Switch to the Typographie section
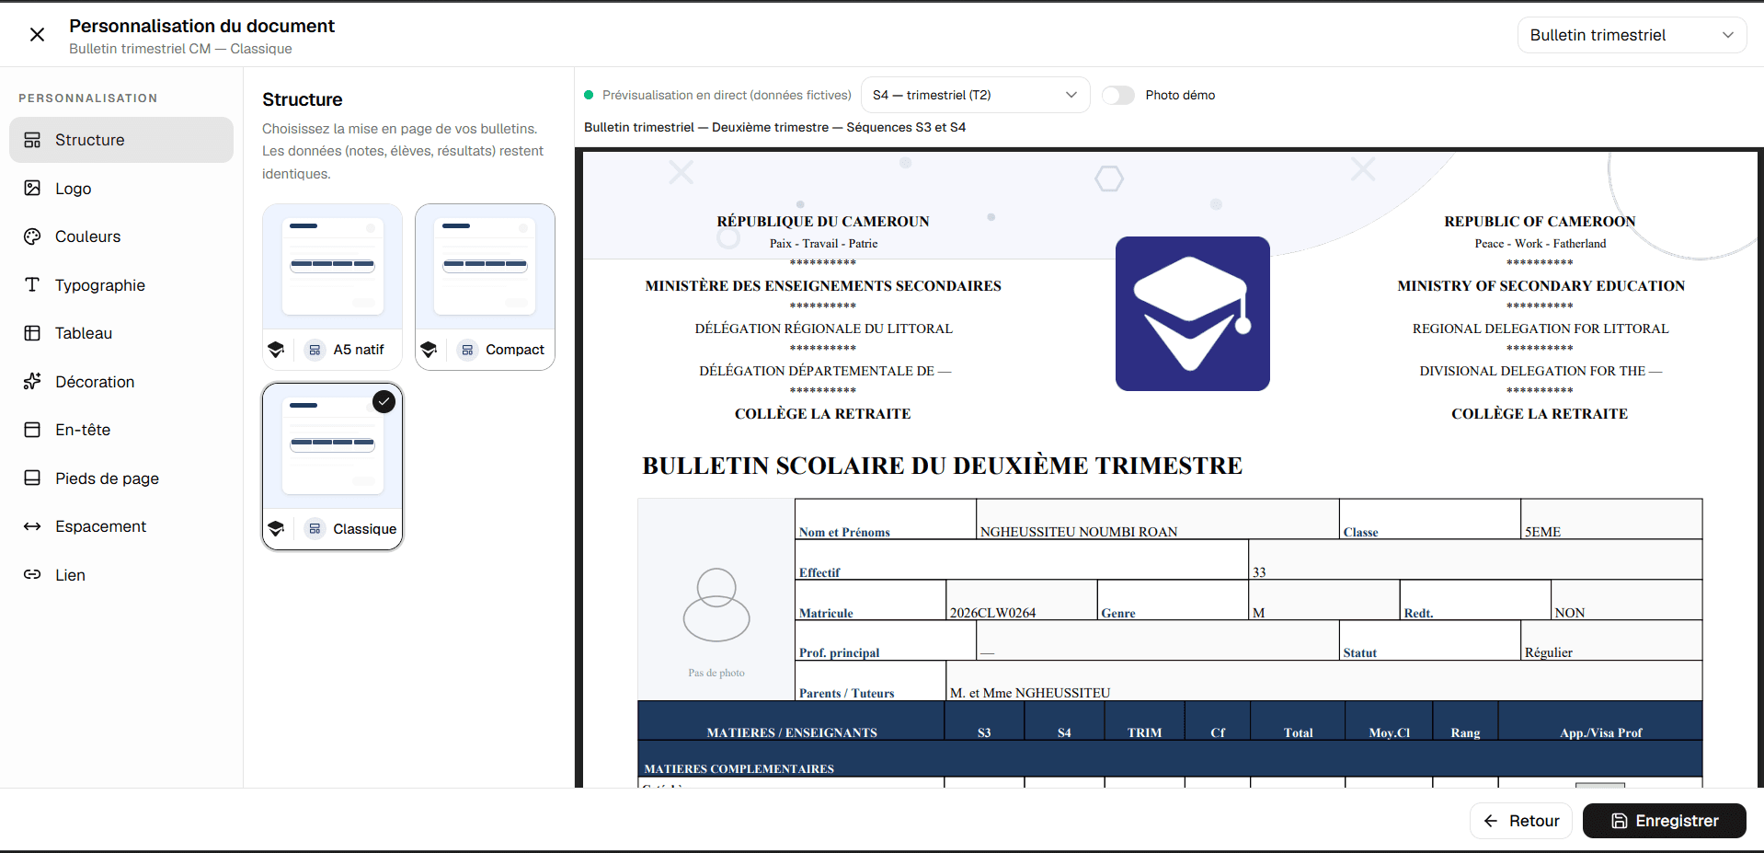 tap(121, 284)
